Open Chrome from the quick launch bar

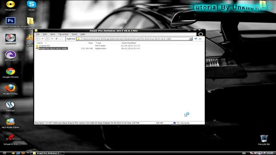pos(13,153)
